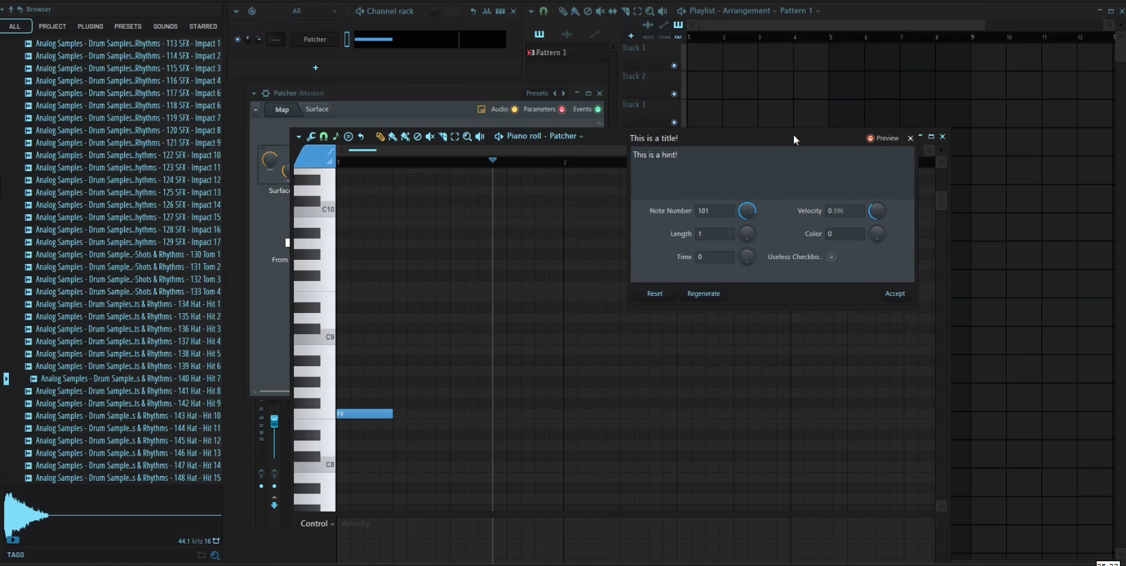Click the Accept button in the dialog
1126x566 pixels.
pos(894,294)
